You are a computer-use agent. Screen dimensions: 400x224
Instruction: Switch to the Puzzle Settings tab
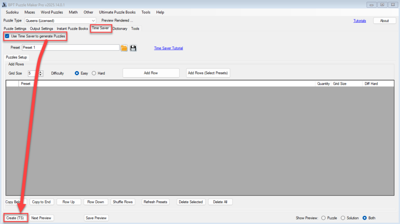click(15, 29)
